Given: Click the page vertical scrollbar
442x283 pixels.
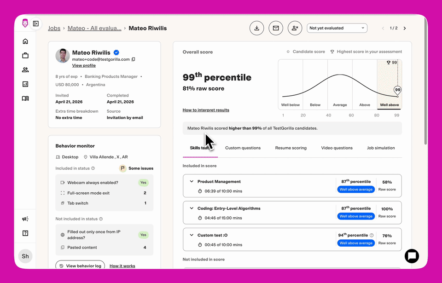Looking at the screenshot, I should click(425, 82).
